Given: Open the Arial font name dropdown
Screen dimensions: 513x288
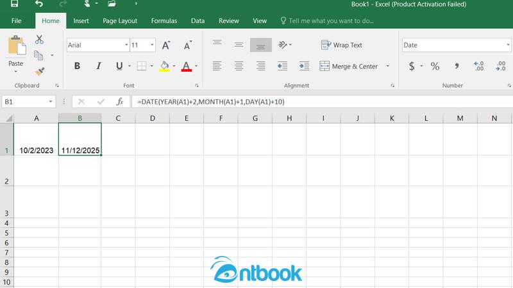Looking at the screenshot, I should (x=126, y=45).
